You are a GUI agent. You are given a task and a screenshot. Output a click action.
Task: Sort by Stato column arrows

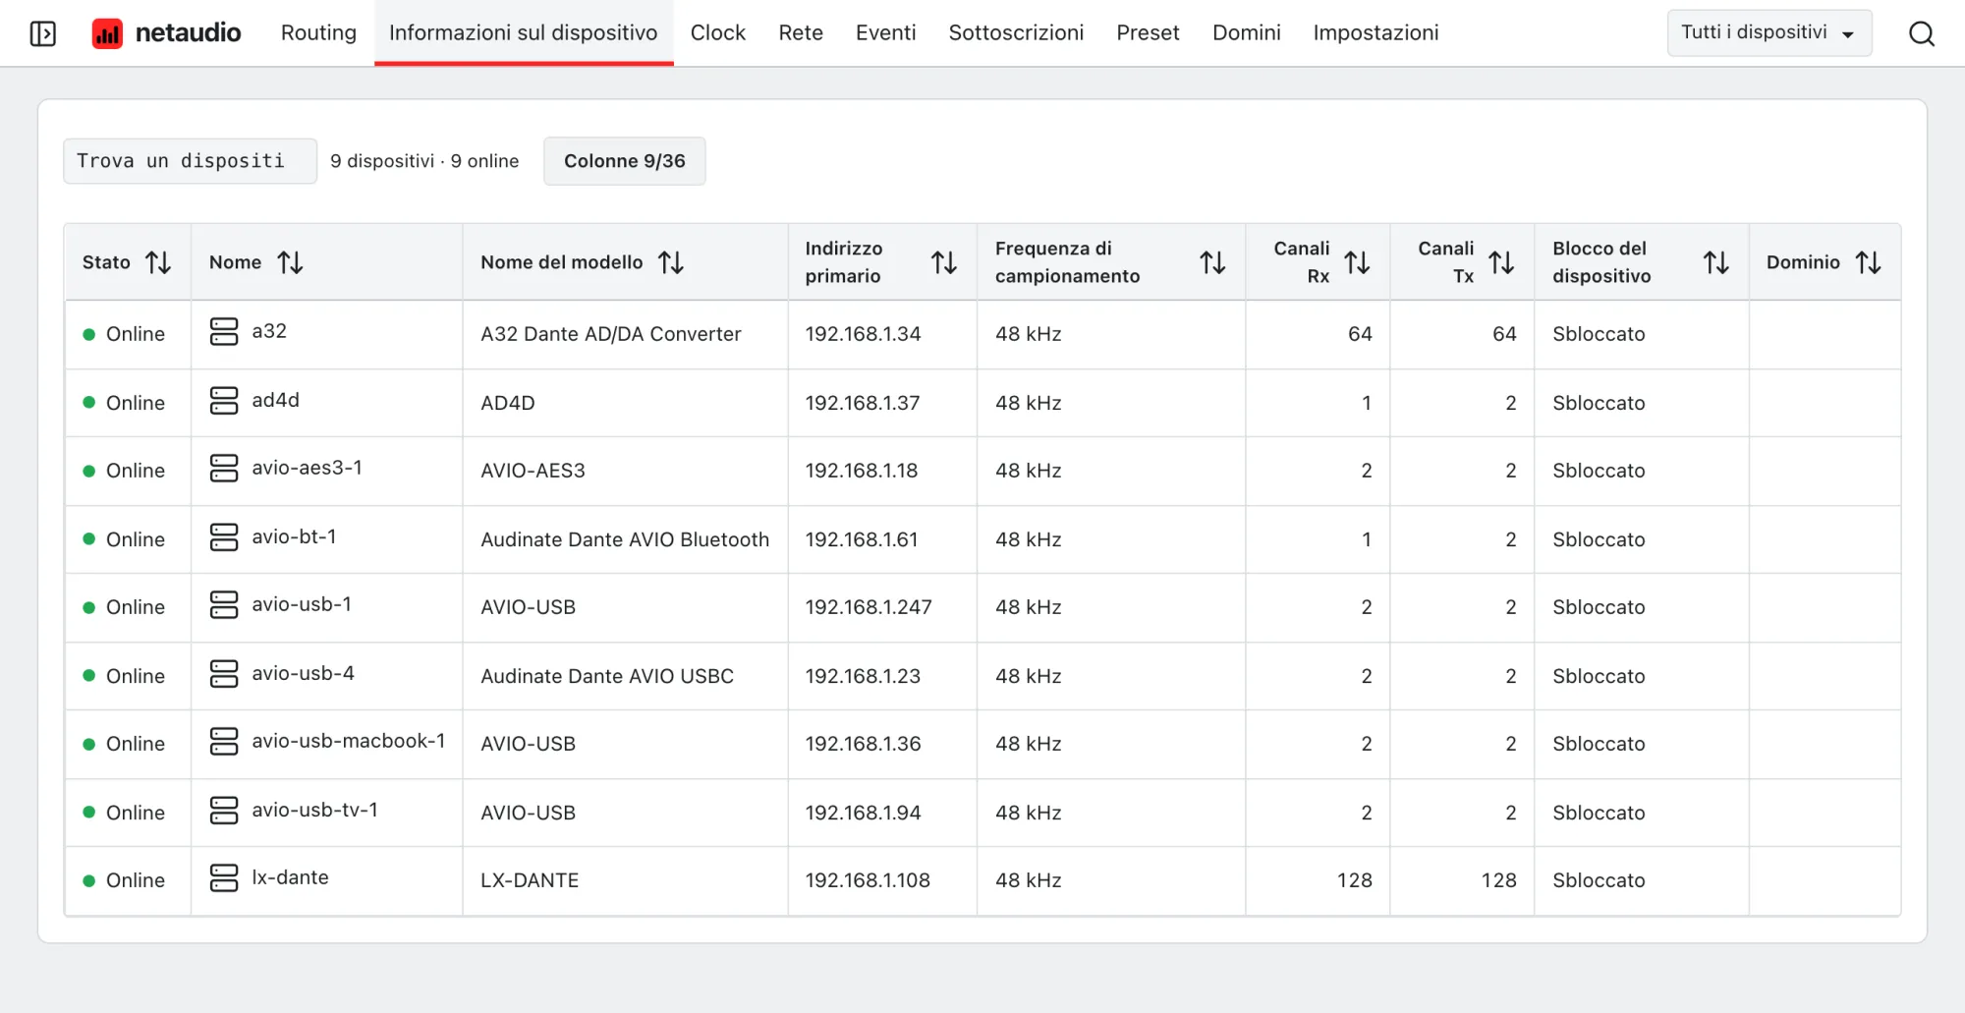(x=158, y=262)
